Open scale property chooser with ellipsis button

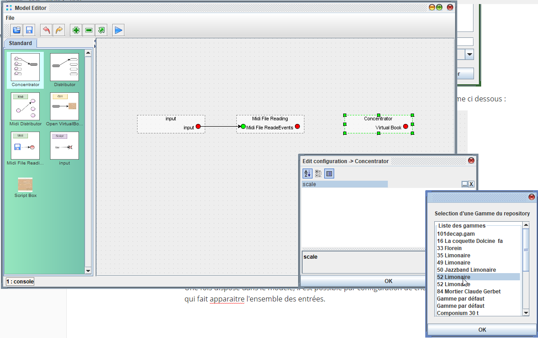click(x=464, y=184)
